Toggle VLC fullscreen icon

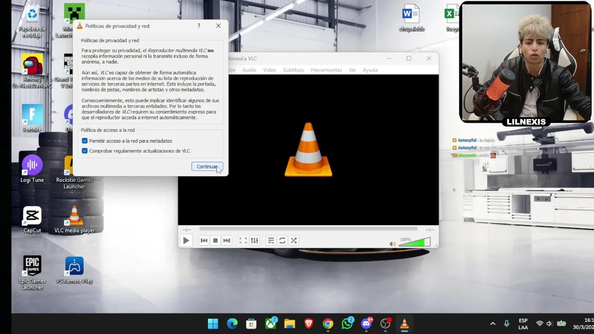(243, 240)
